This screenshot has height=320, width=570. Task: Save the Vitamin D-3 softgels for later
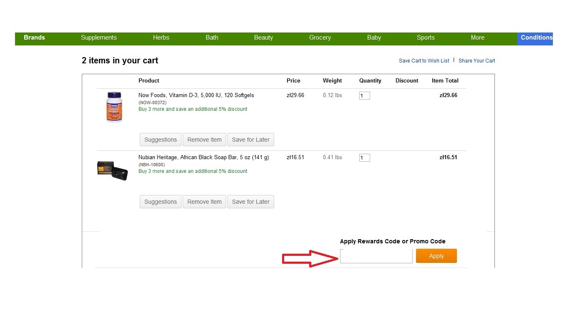tap(251, 140)
